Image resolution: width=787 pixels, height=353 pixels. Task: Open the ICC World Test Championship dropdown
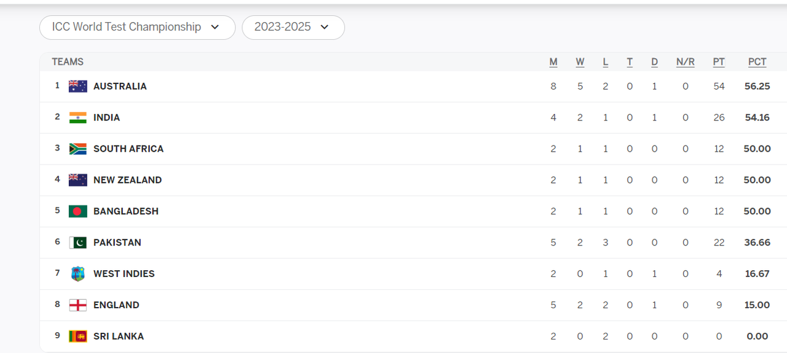point(137,28)
